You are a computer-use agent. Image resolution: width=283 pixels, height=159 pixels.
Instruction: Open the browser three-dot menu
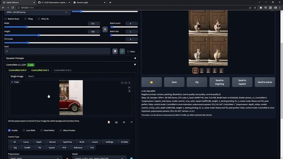[280, 8]
